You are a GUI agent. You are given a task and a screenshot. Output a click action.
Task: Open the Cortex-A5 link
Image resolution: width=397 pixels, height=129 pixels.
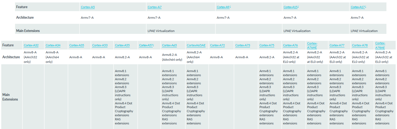pos(87,7)
